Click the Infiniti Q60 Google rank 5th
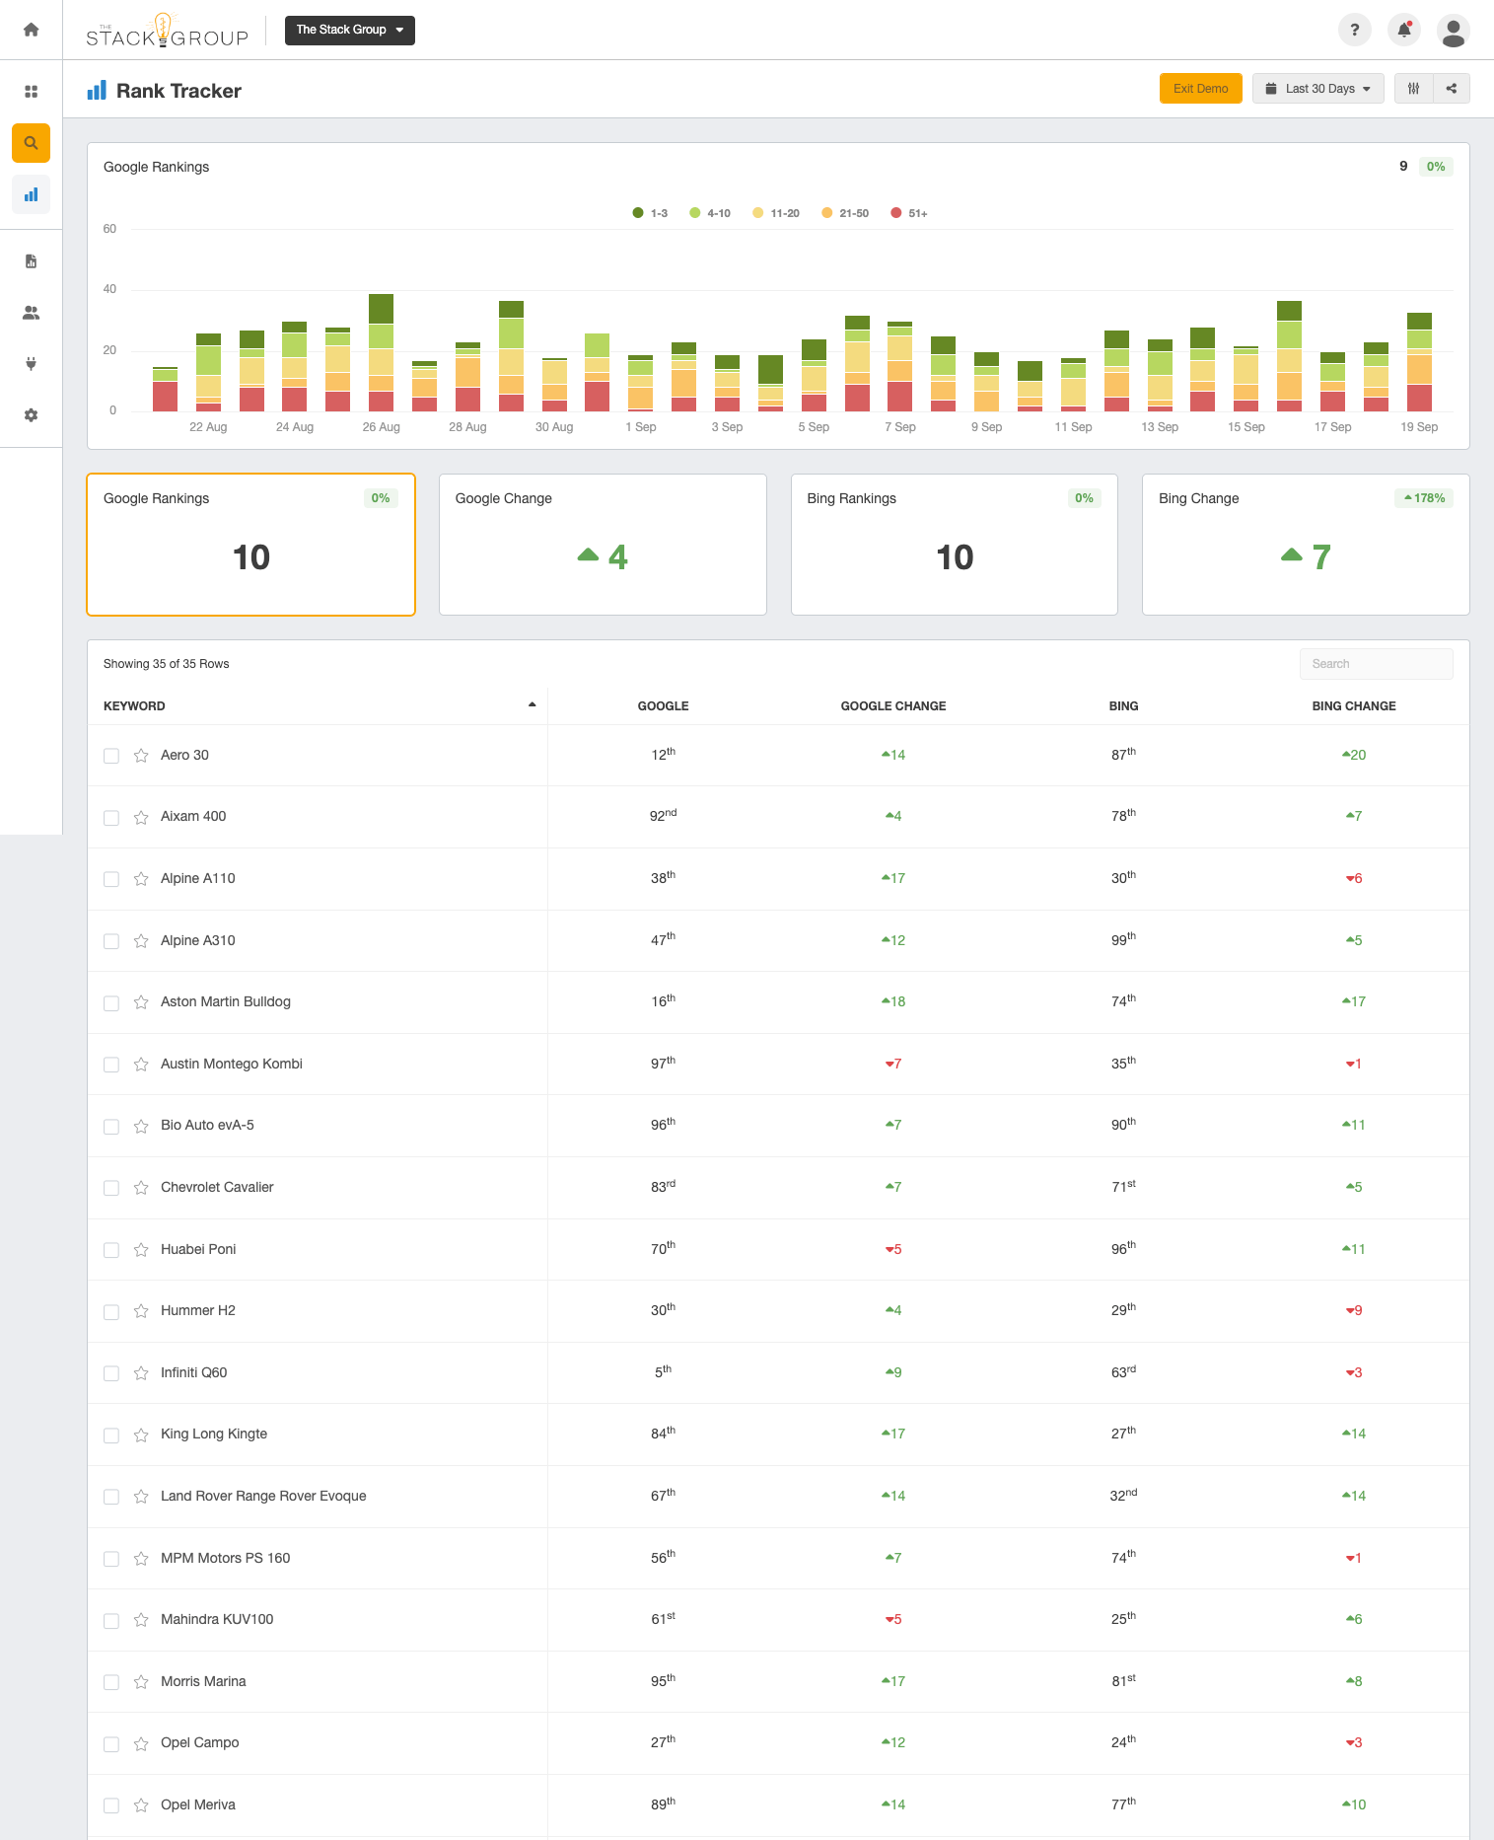Screen dimensions: 1494x1840 pyautogui.click(x=663, y=1372)
